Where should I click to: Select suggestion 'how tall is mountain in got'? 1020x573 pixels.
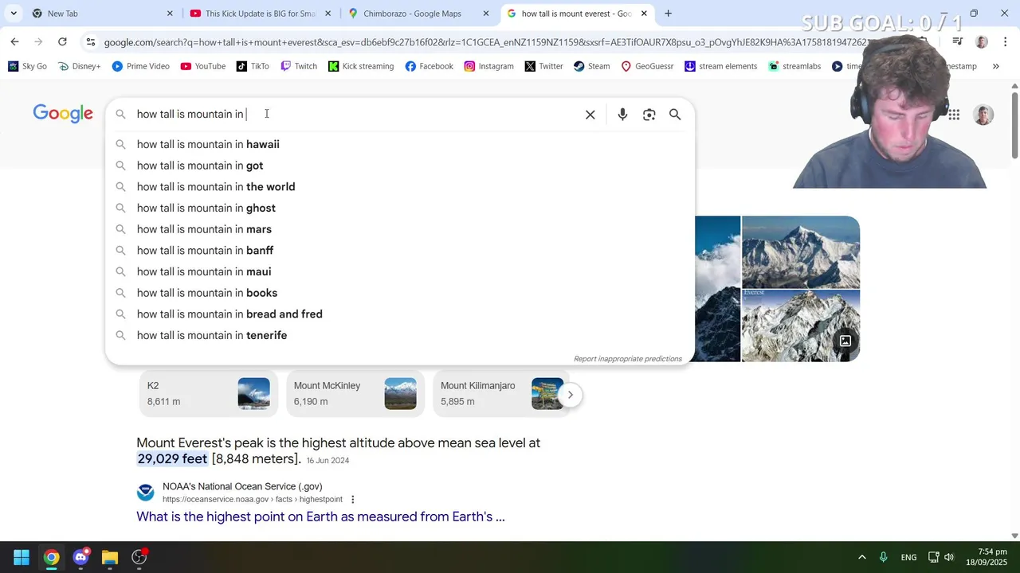(400, 166)
